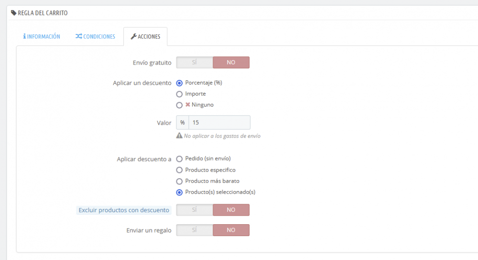Choose Producto más barato option
Screen dimensions: 478x260
pos(180,182)
